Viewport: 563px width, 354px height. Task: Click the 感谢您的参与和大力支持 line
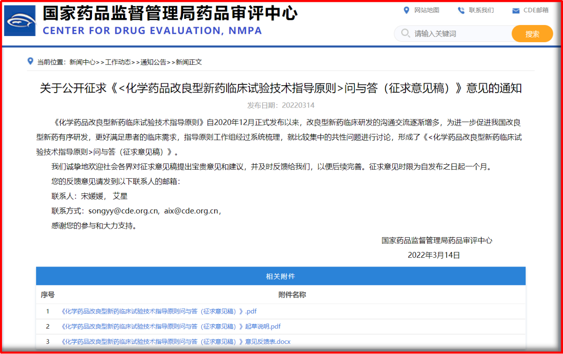94,226
